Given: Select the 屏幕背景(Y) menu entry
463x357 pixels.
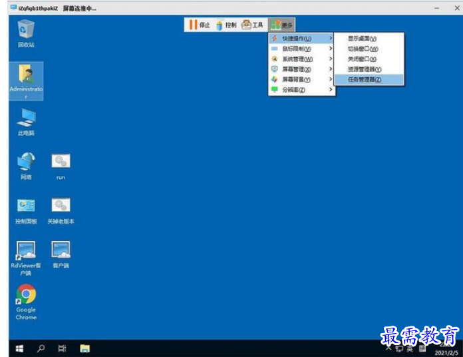Looking at the screenshot, I should pos(302,79).
